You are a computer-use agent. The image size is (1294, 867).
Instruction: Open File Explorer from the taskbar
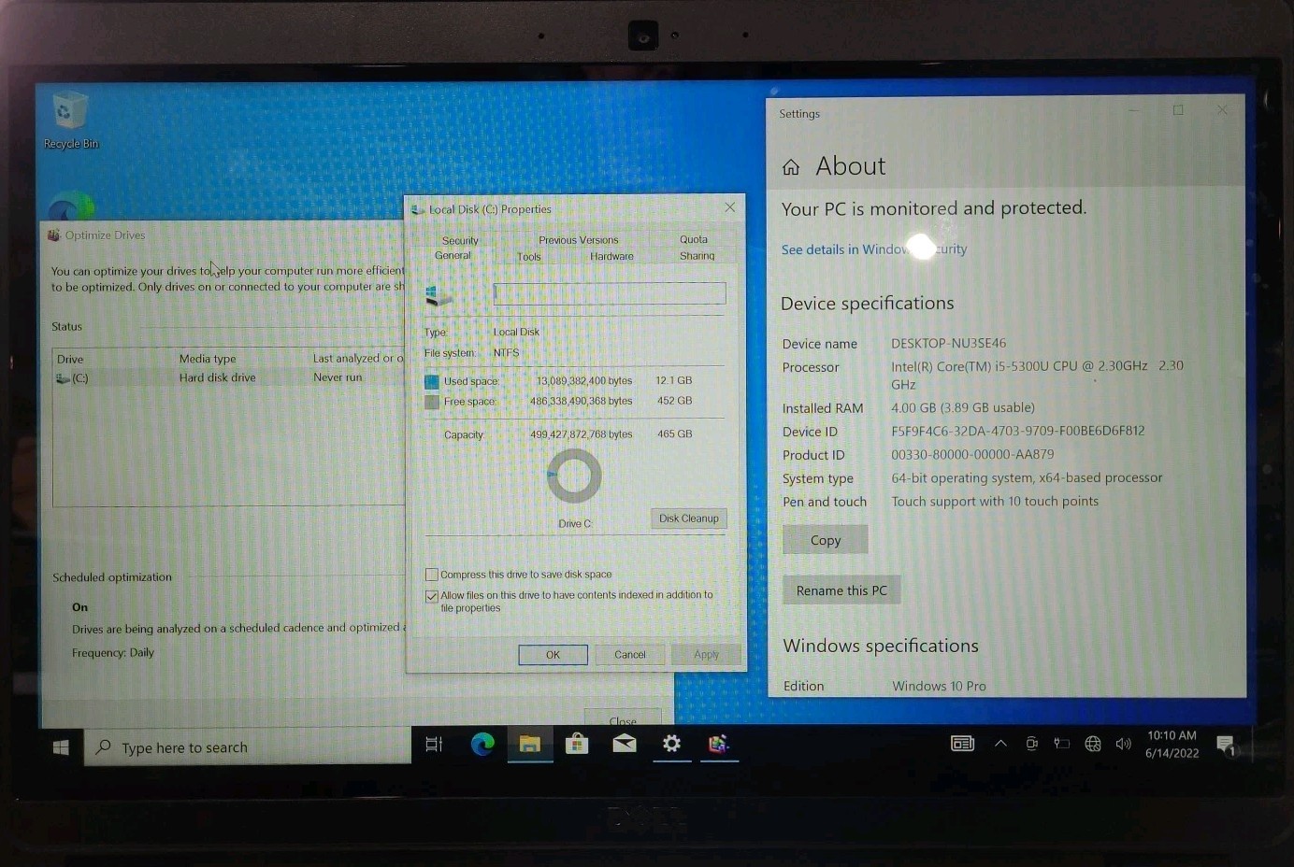pyautogui.click(x=530, y=745)
